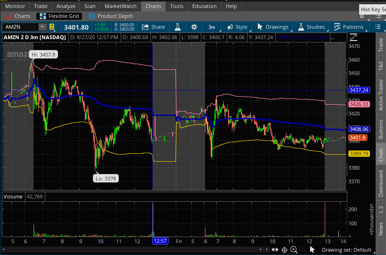Open the Product Depth sub-tab
The width and height of the screenshot is (386, 255).
[111, 16]
